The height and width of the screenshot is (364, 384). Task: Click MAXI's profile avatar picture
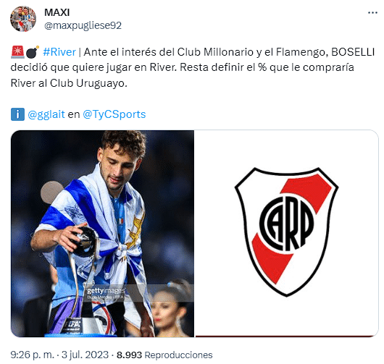pyautogui.click(x=23, y=19)
